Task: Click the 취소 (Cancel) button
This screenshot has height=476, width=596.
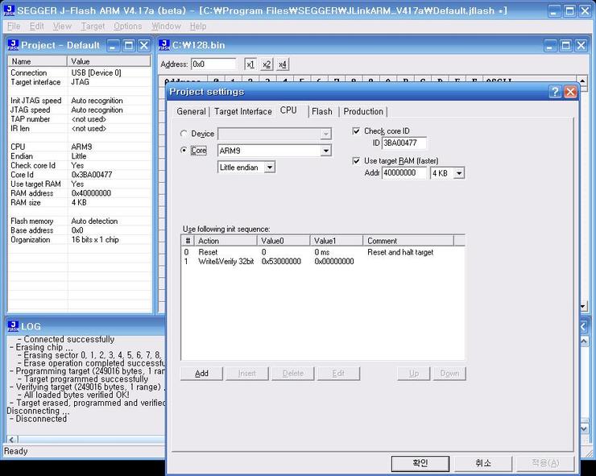Action: (x=483, y=462)
